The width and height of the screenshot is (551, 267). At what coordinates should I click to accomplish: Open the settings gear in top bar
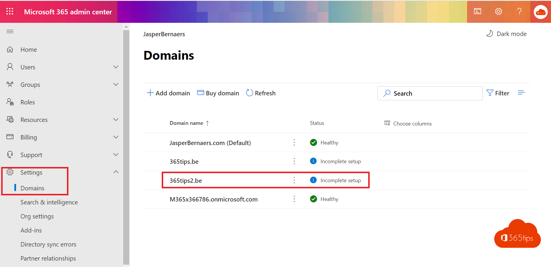[498, 11]
